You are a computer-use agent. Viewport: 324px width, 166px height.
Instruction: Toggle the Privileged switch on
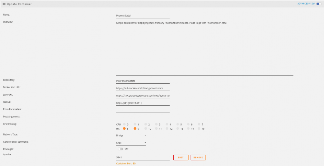point(120,149)
